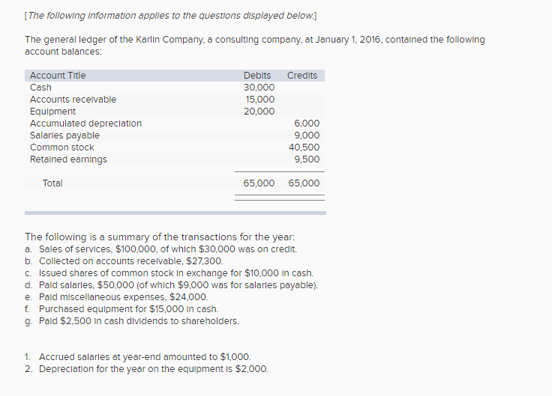Select the Accounts receivable row label
This screenshot has height=396, width=552.
pos(73,100)
